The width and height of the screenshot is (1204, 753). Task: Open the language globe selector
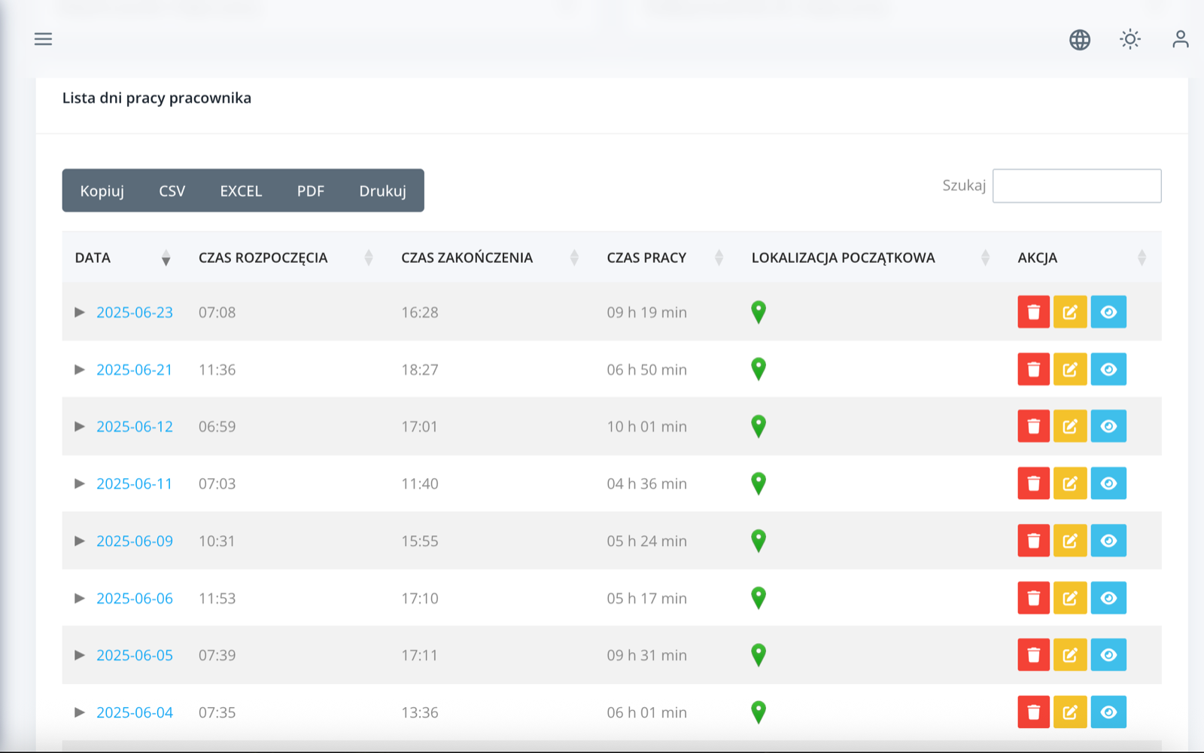pyautogui.click(x=1080, y=39)
